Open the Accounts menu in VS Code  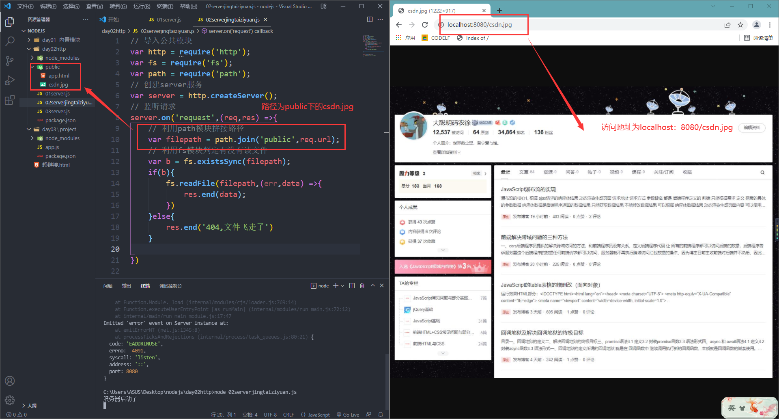[x=10, y=381]
